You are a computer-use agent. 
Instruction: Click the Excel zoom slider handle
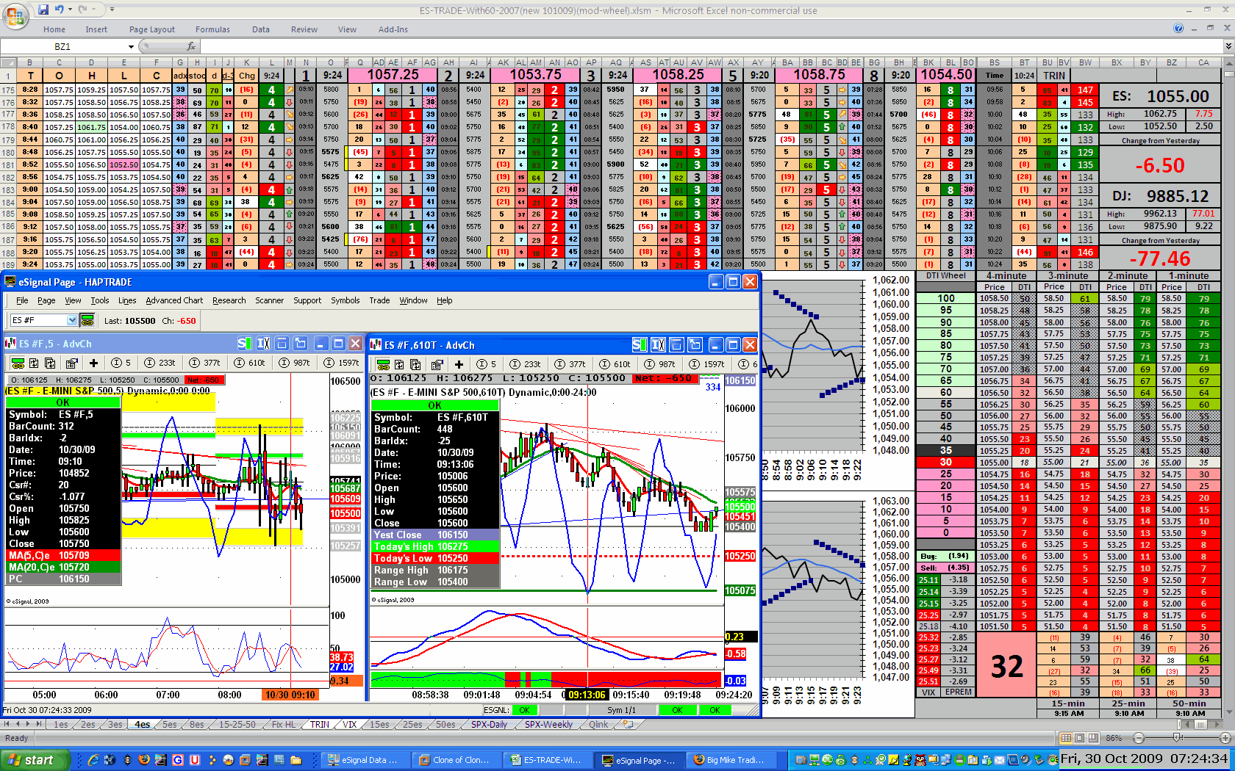(x=1178, y=738)
